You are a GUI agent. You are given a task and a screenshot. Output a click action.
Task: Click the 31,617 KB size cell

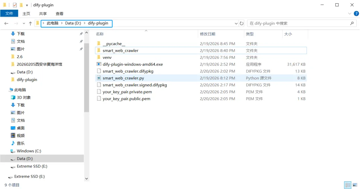(x=296, y=64)
